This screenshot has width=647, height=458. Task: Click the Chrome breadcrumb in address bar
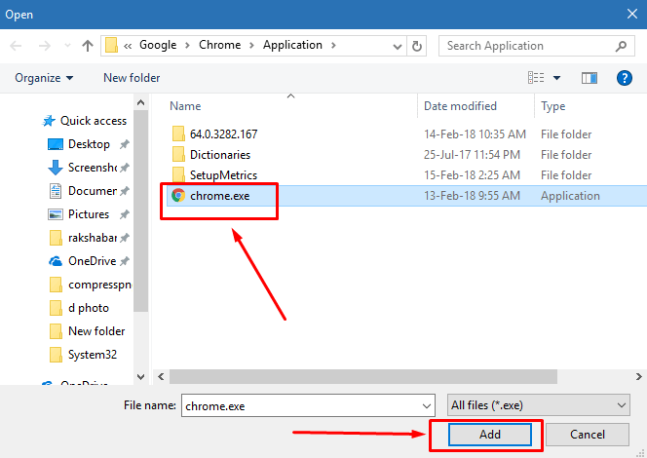[x=219, y=45]
